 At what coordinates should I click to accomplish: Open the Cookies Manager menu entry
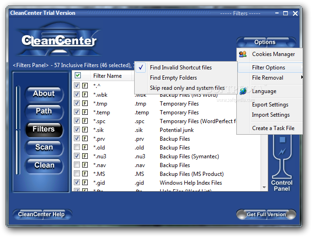[270, 54]
